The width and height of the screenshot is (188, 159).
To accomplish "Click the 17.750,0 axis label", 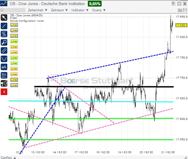I will click(x=182, y=57).
